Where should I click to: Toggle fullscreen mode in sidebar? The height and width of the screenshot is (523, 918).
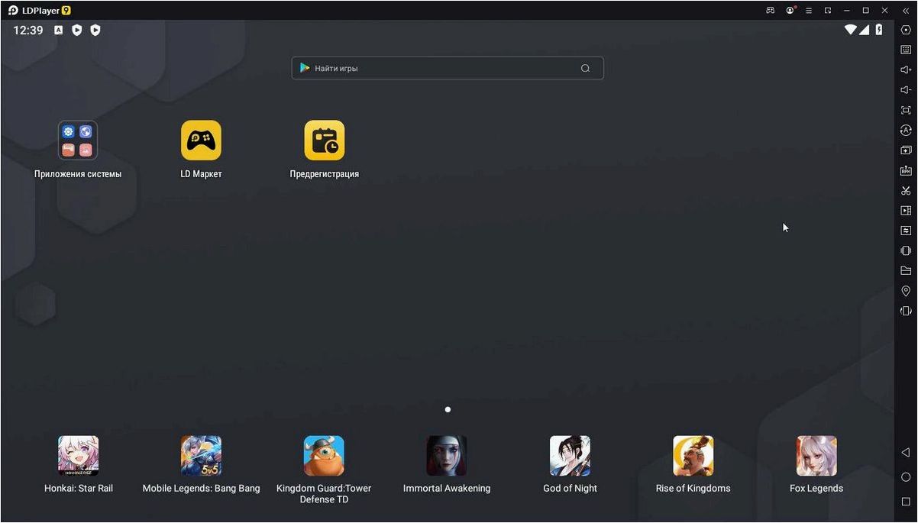906,110
